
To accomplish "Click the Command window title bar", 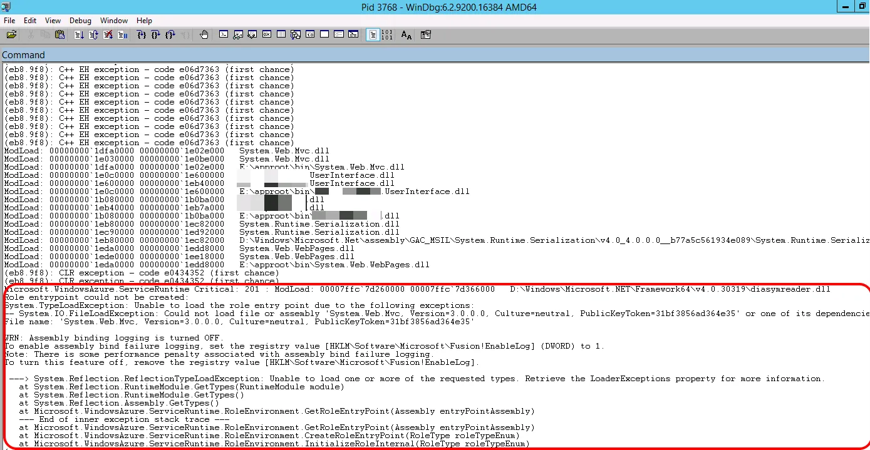I will pyautogui.click(x=435, y=54).
